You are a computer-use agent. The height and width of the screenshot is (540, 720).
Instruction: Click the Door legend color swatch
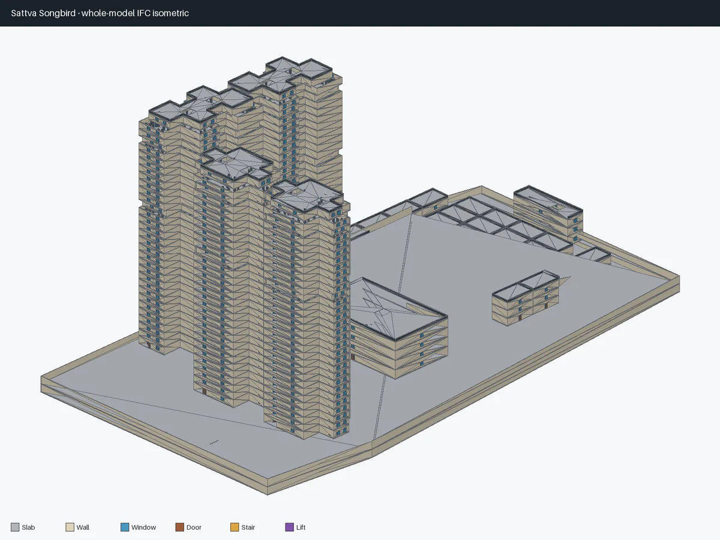pos(179,527)
